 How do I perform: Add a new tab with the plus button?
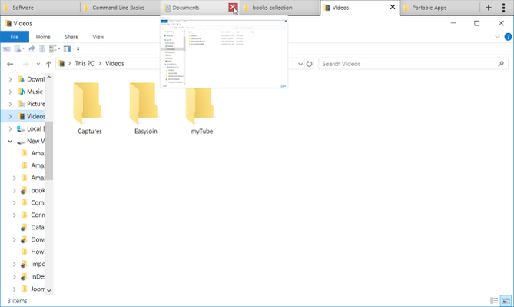point(489,7)
